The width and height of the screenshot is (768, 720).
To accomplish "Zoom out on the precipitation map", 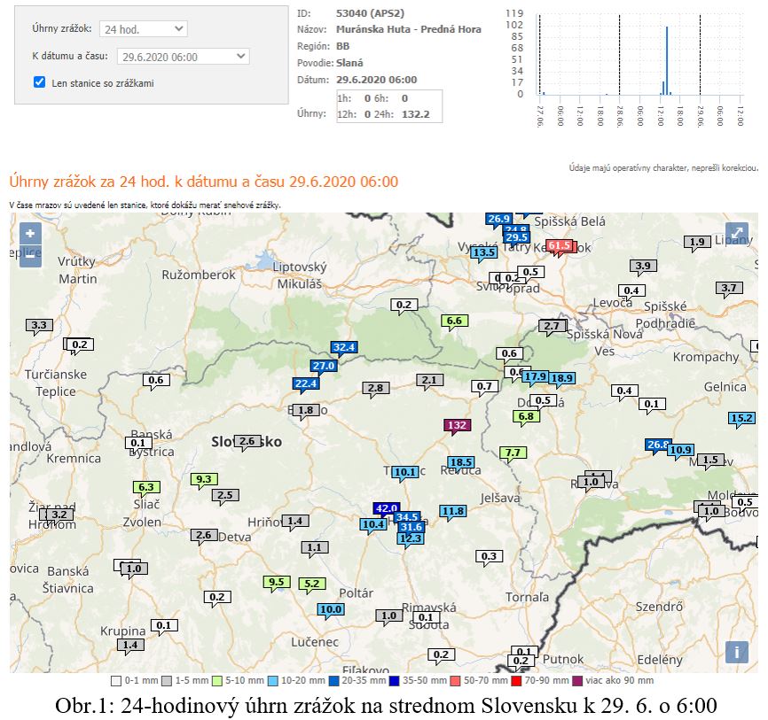I will [x=30, y=257].
